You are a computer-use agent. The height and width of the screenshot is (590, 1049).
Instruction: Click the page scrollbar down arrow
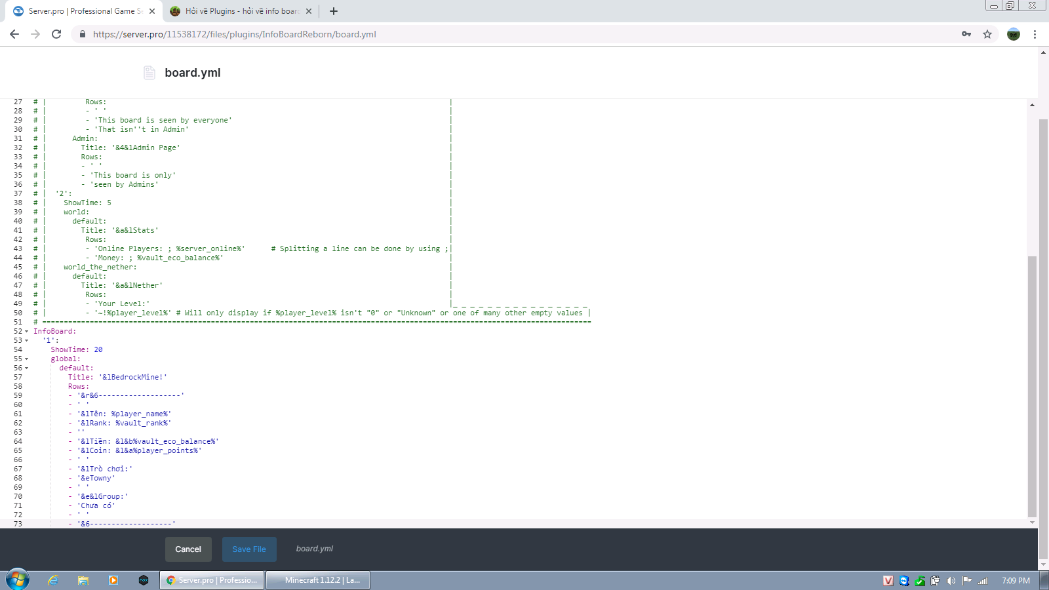click(1044, 564)
